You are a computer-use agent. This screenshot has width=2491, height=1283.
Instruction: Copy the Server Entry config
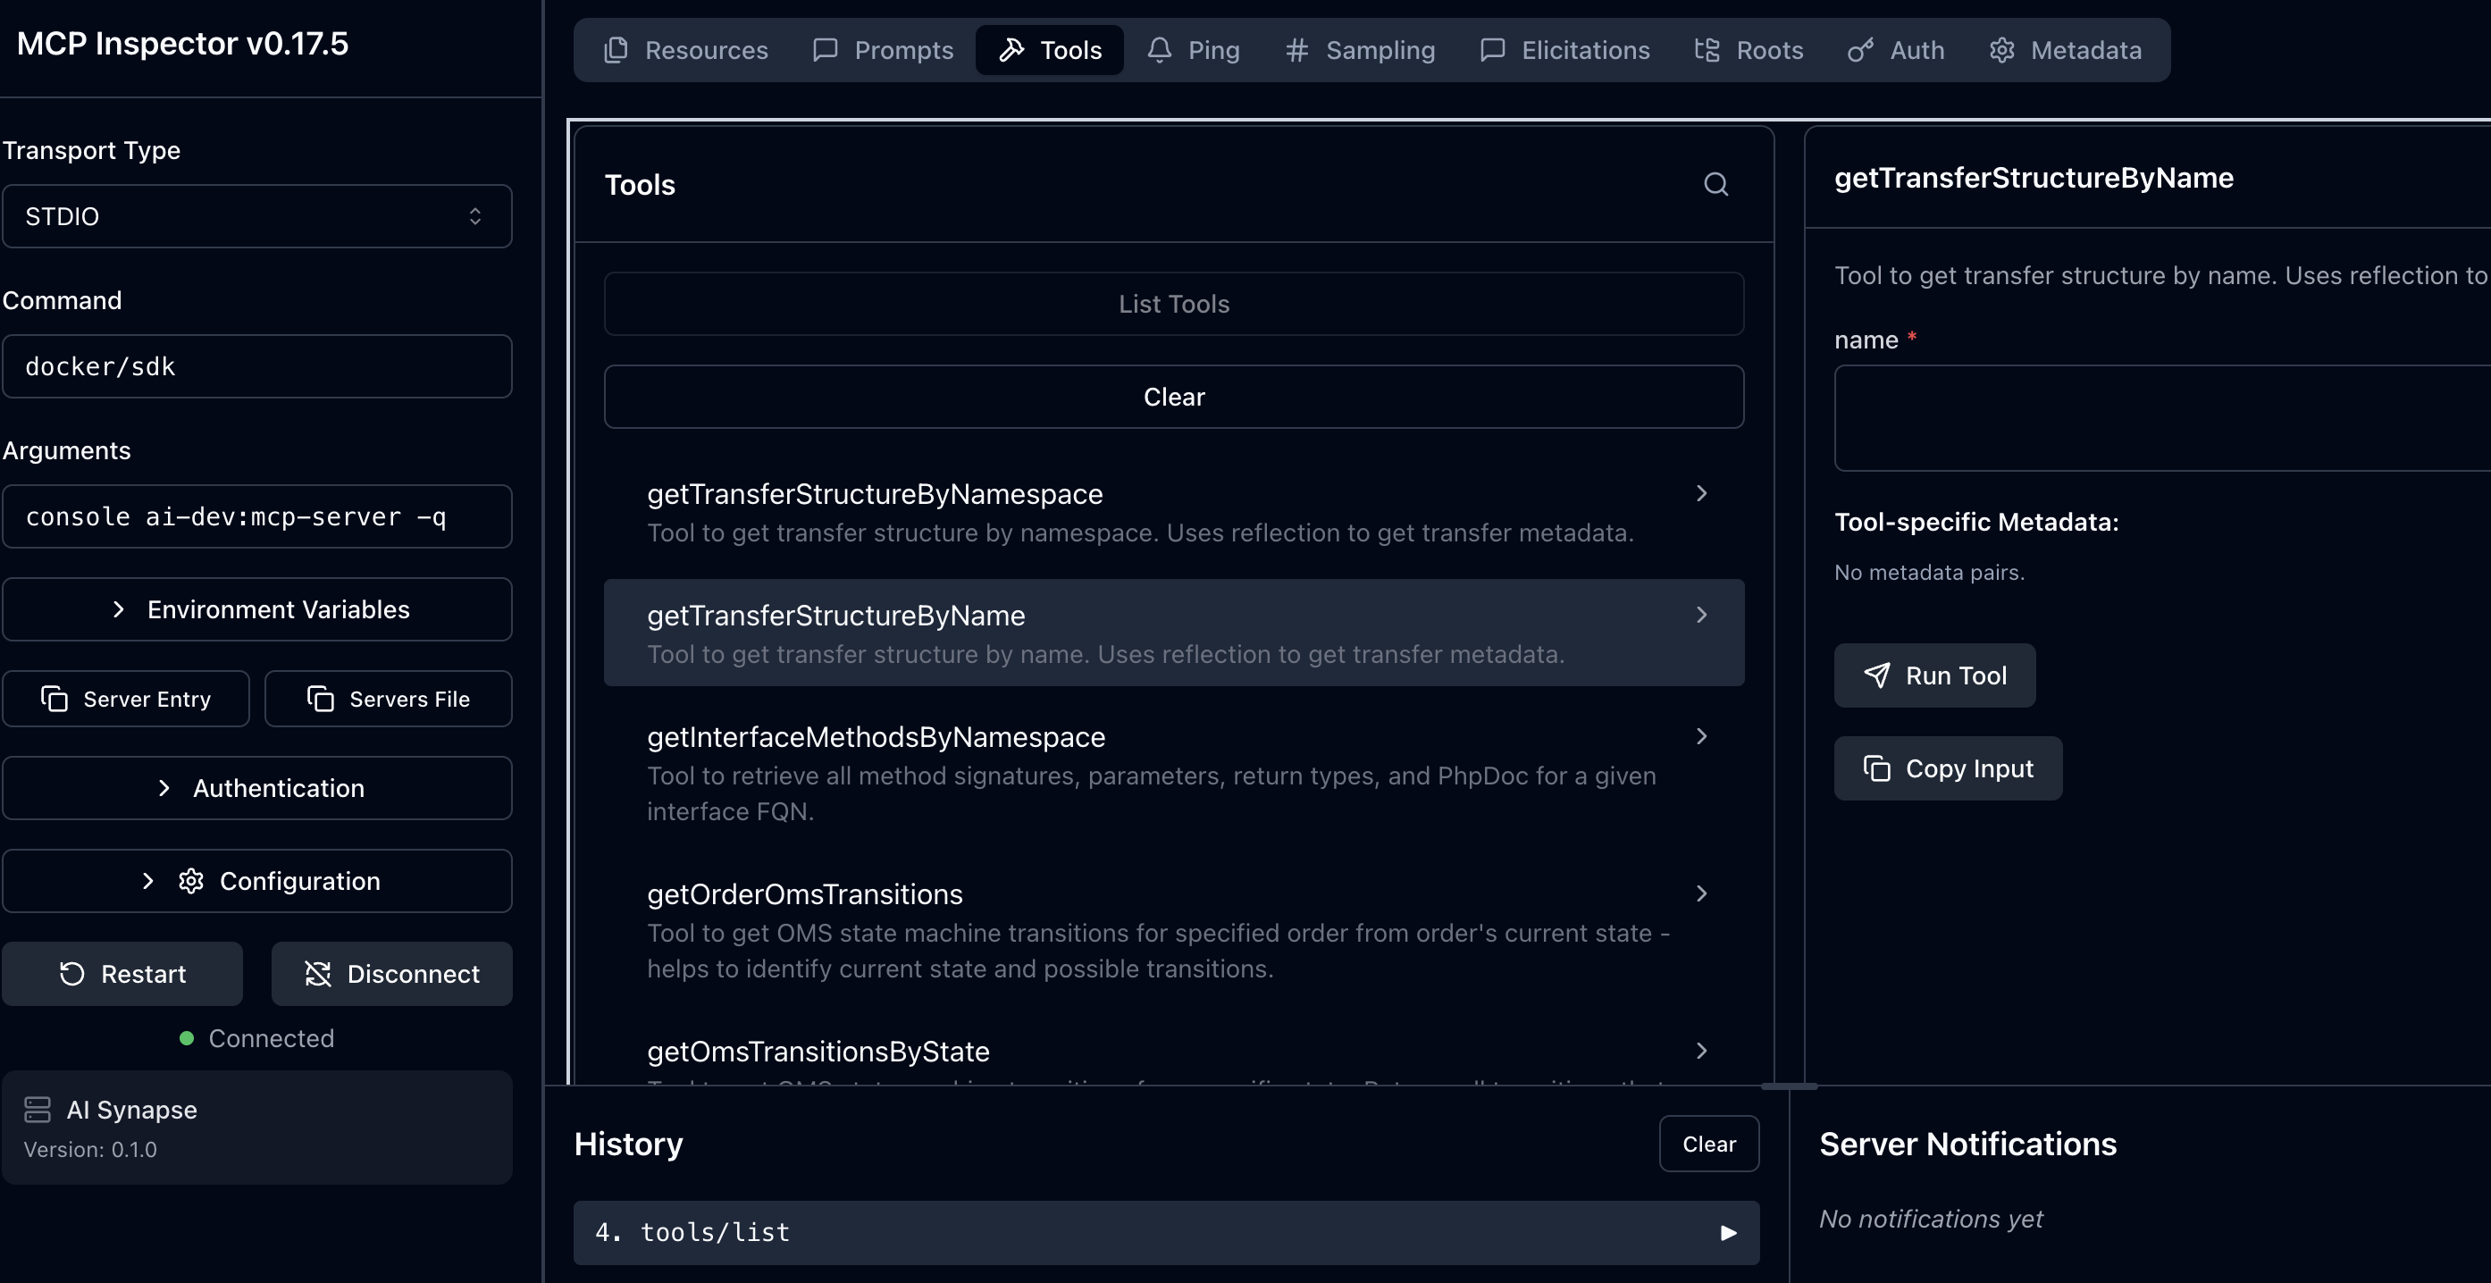click(126, 699)
